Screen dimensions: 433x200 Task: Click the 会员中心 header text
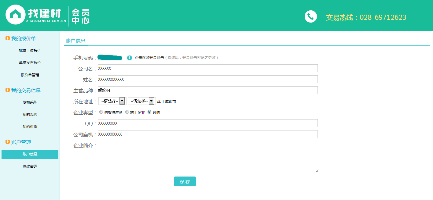point(81,16)
